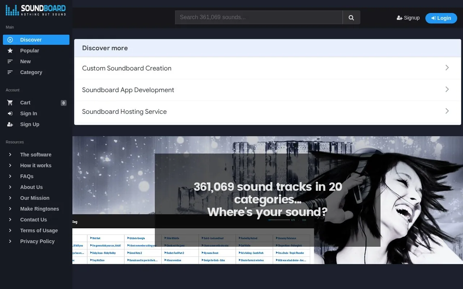Open the Category menu item
The width and height of the screenshot is (463, 289).
(36, 72)
